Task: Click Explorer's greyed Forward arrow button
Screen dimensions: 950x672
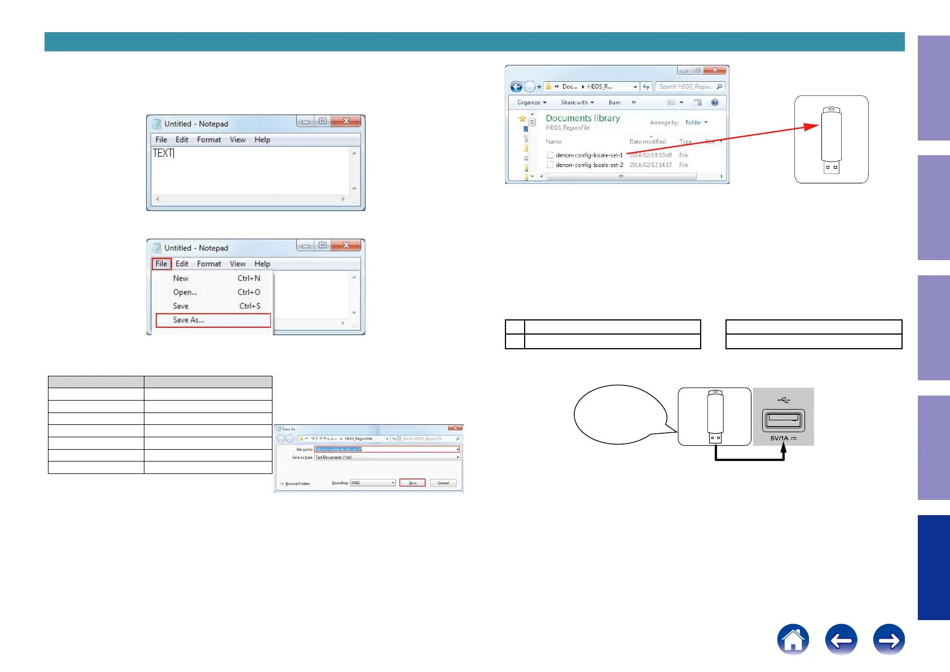Action: pos(529,87)
